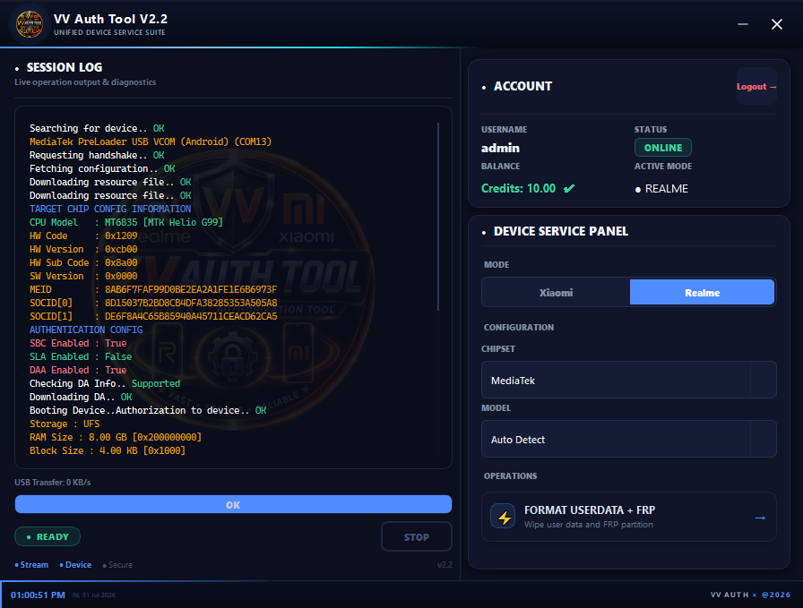Click the session log scrollbar
The image size is (803, 608).
(x=438, y=216)
